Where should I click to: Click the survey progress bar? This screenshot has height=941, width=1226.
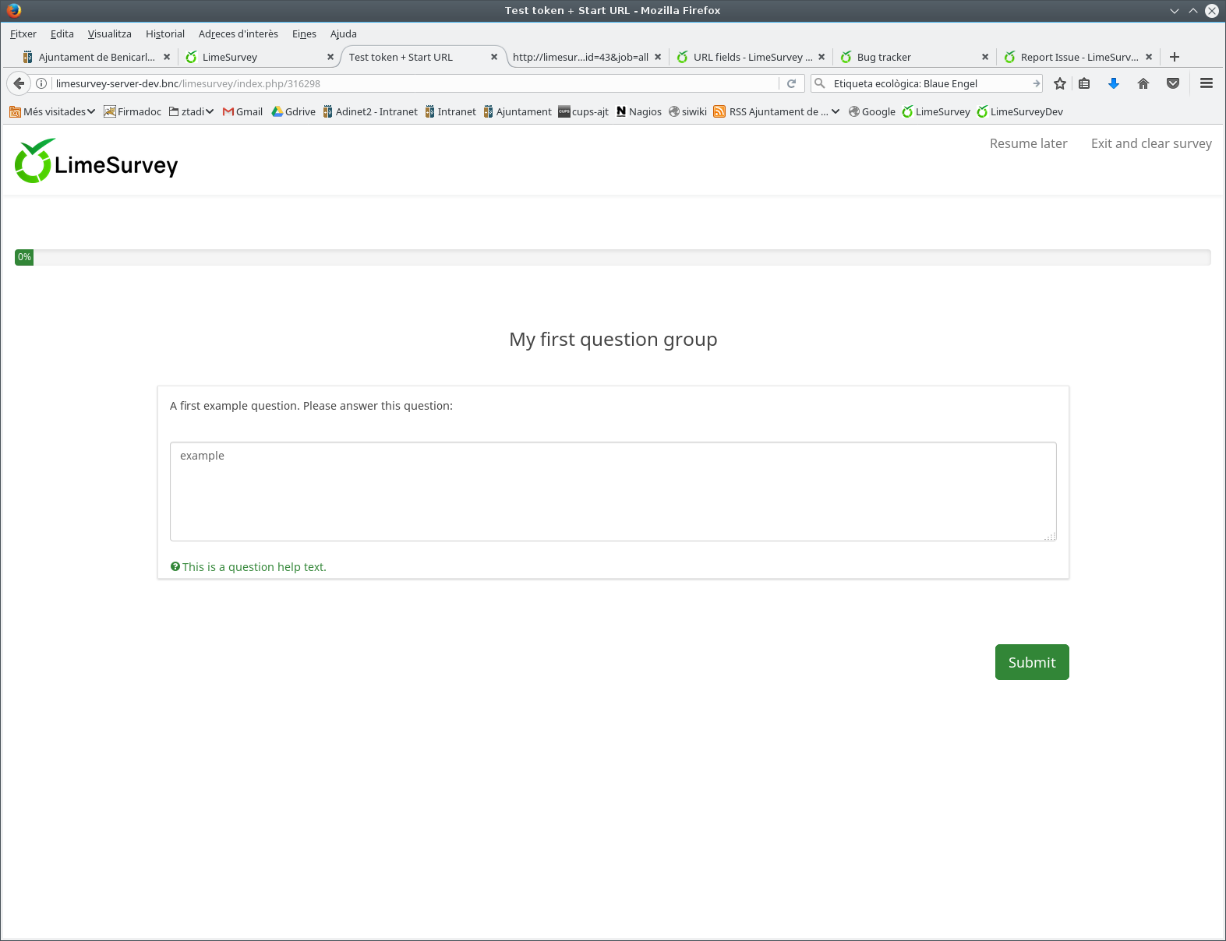(x=613, y=257)
